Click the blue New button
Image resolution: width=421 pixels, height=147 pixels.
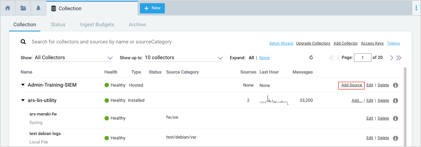(152, 8)
